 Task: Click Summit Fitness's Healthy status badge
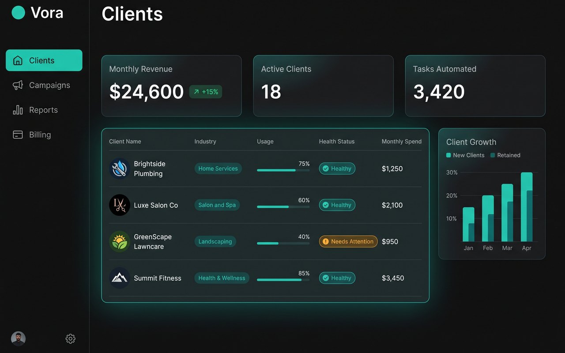[x=337, y=278]
